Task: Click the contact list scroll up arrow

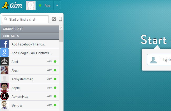Action: click(x=61, y=28)
